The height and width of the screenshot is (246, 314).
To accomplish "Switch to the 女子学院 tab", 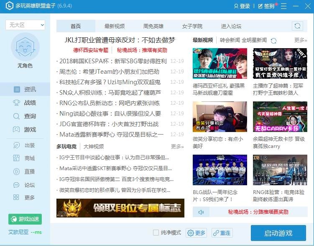I will coord(192,26).
